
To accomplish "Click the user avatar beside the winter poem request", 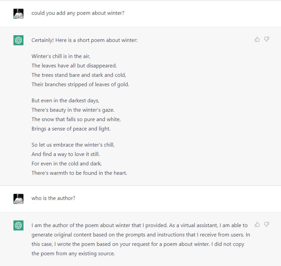I will pyautogui.click(x=18, y=14).
